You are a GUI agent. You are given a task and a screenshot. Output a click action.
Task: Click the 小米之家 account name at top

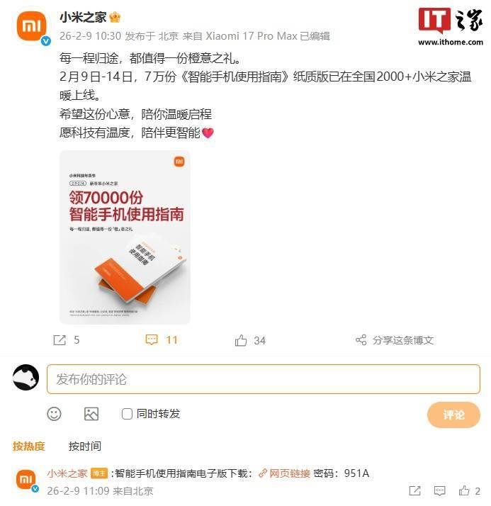(x=83, y=17)
